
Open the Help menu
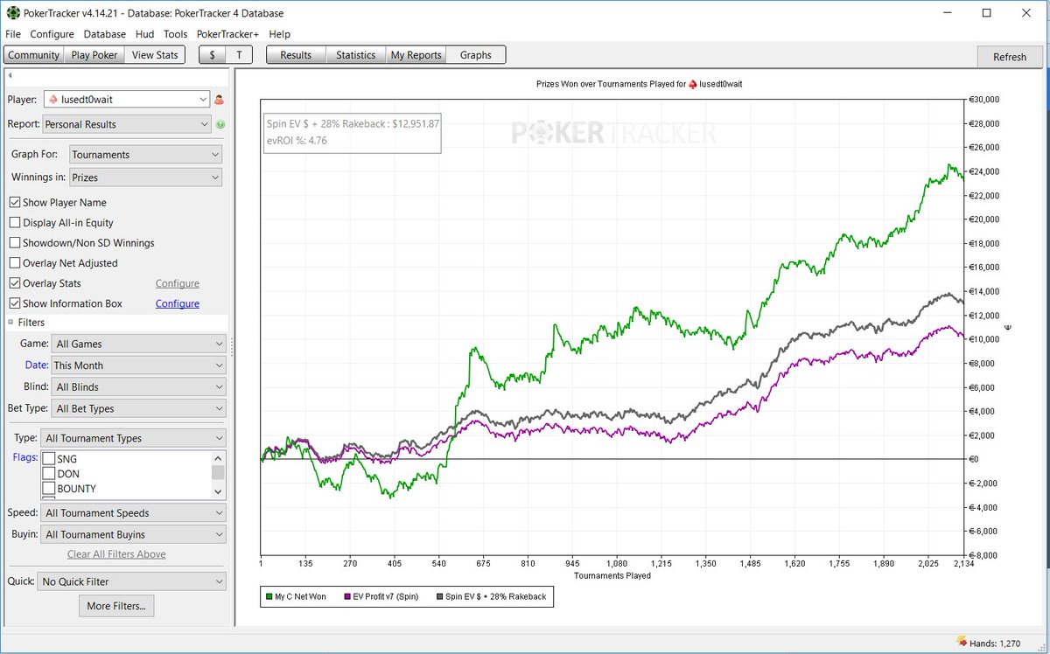[x=280, y=34]
